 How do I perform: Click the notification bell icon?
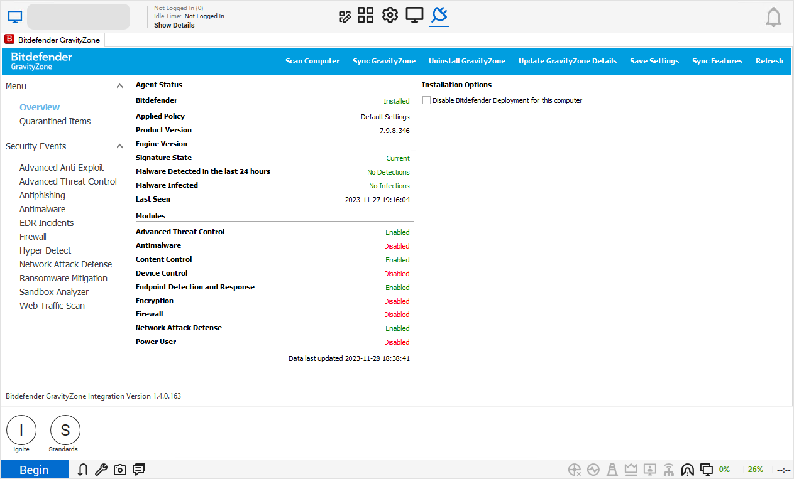pos(773,17)
